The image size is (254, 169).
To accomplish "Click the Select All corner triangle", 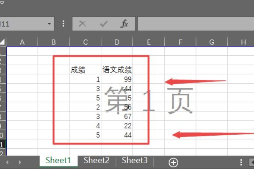I will click(3, 42).
